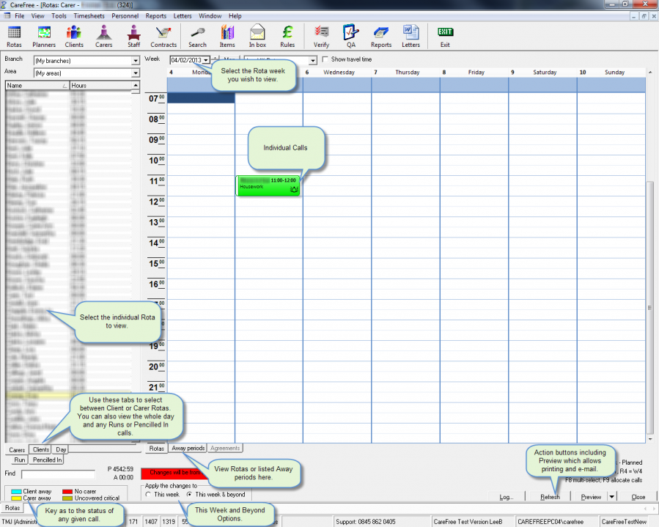659x527 pixels.
Task: Click the green Housework call block
Action: tap(268, 185)
